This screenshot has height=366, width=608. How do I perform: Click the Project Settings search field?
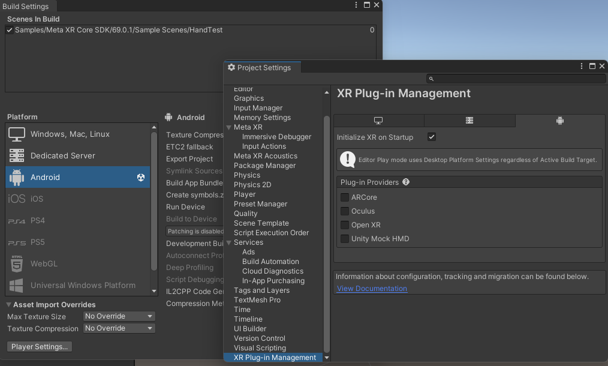516,79
